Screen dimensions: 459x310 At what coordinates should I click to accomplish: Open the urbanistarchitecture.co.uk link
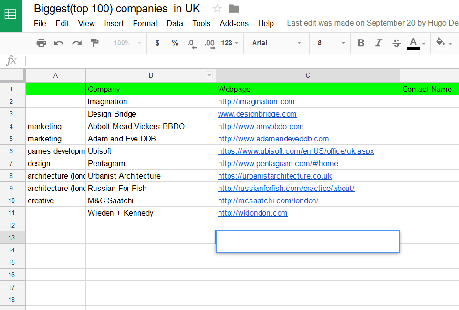pos(274,176)
